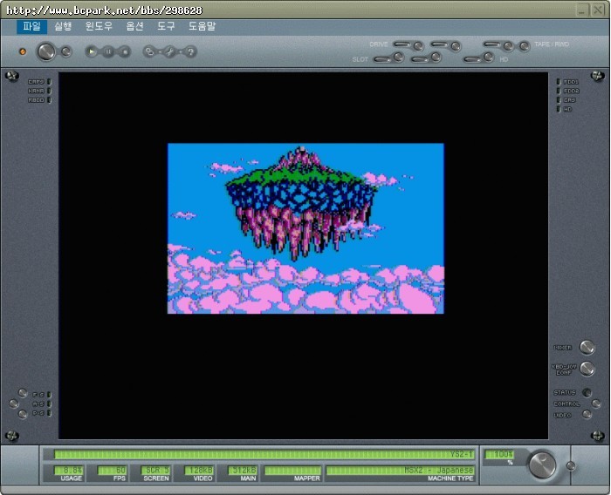This screenshot has width=611, height=495.
Task: Open the 파일 menu
Action: click(x=32, y=26)
